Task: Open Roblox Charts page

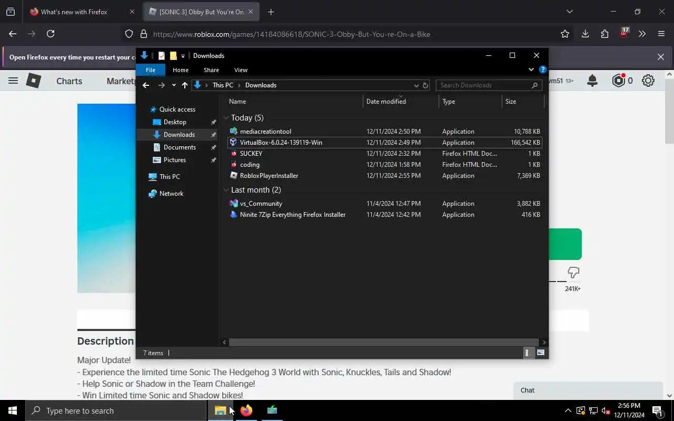Action: tap(70, 81)
